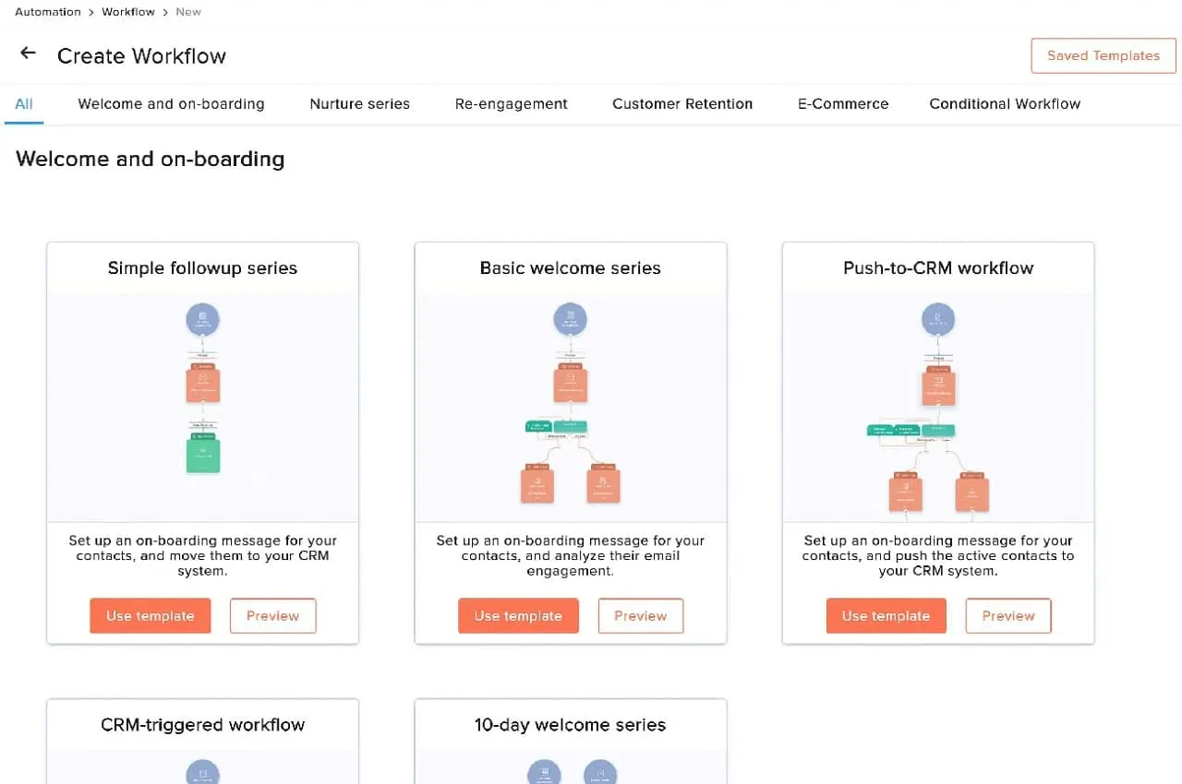Click the Automation breadcrumb link
The image size is (1182, 784).
coord(48,12)
